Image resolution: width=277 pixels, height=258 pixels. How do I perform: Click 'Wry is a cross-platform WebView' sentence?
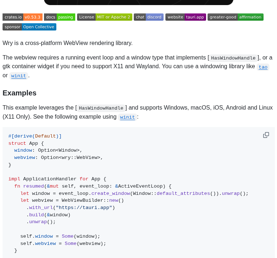click(x=68, y=43)
